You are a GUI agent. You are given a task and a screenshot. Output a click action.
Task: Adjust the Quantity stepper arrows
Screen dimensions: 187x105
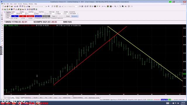point(26,14)
